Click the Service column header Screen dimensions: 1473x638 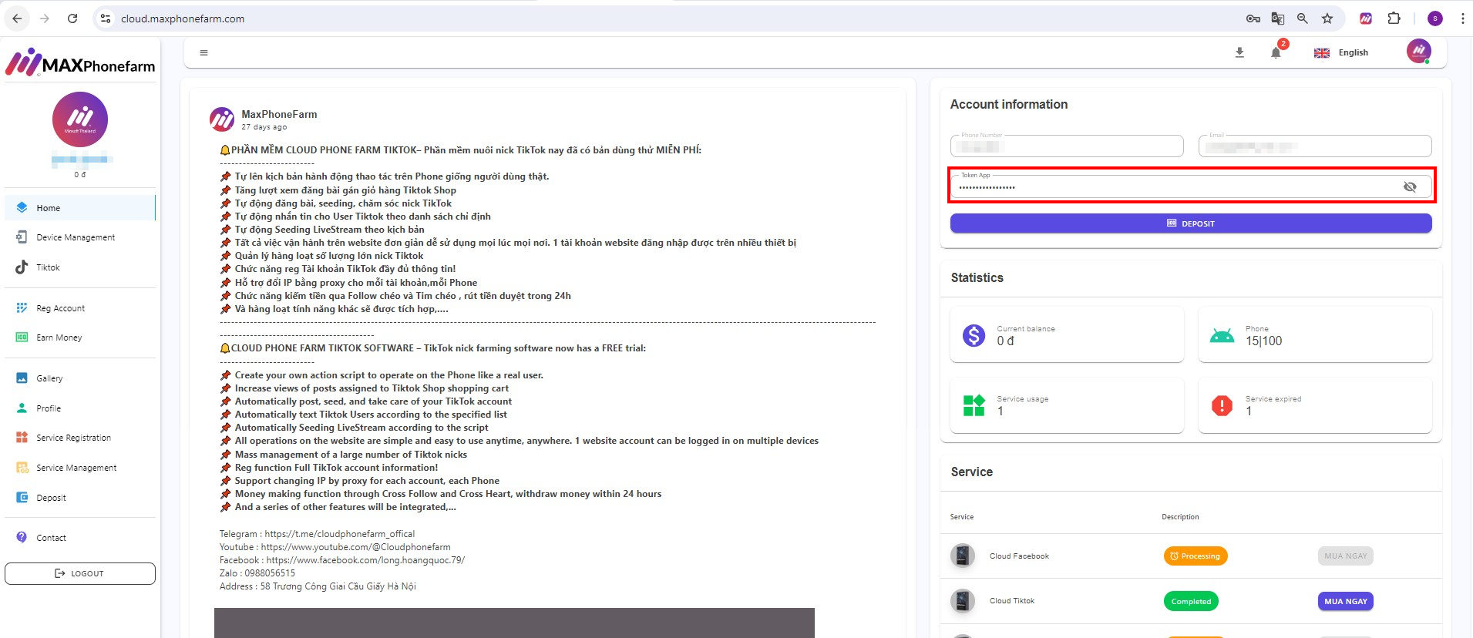click(962, 517)
